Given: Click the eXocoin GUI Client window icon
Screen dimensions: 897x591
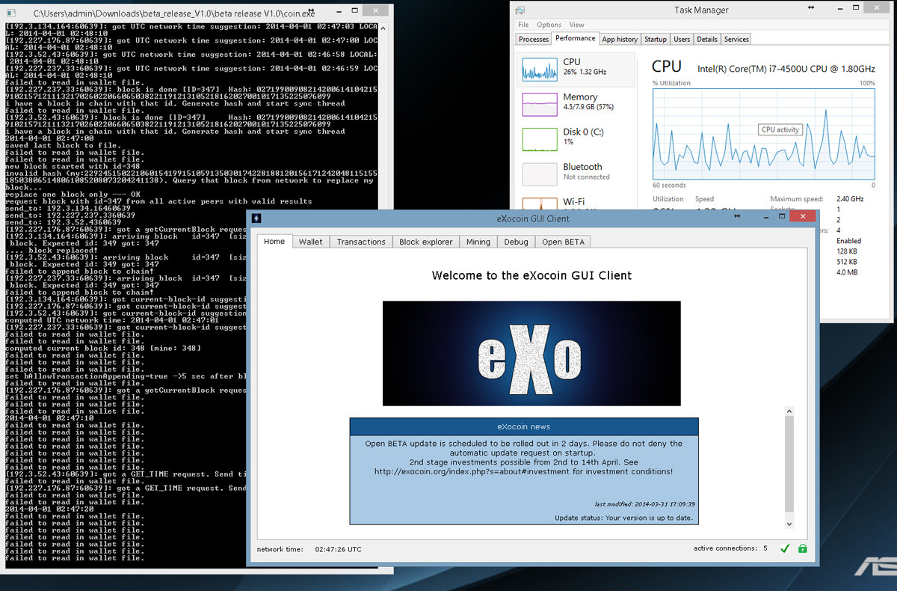Looking at the screenshot, I should click(x=256, y=218).
